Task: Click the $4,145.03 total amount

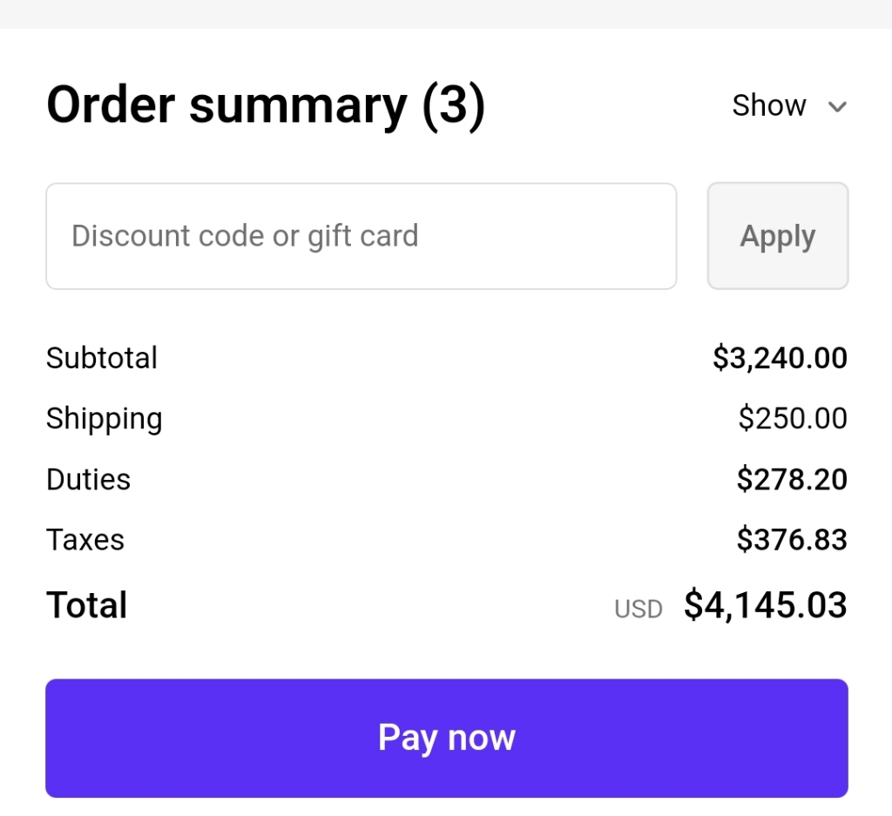Action: (x=765, y=605)
